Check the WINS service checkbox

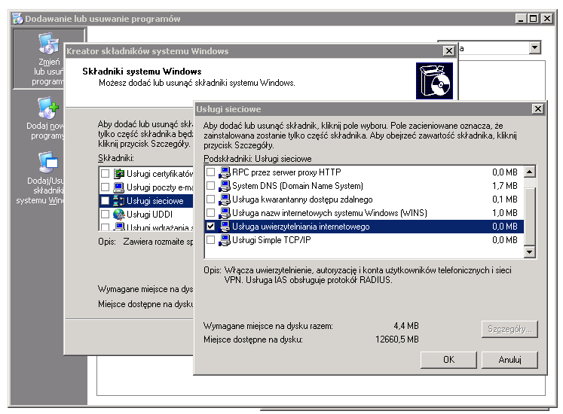tap(211, 213)
